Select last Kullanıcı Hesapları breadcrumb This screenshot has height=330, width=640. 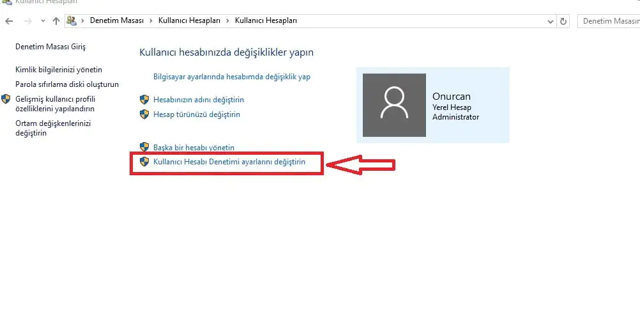tap(266, 20)
